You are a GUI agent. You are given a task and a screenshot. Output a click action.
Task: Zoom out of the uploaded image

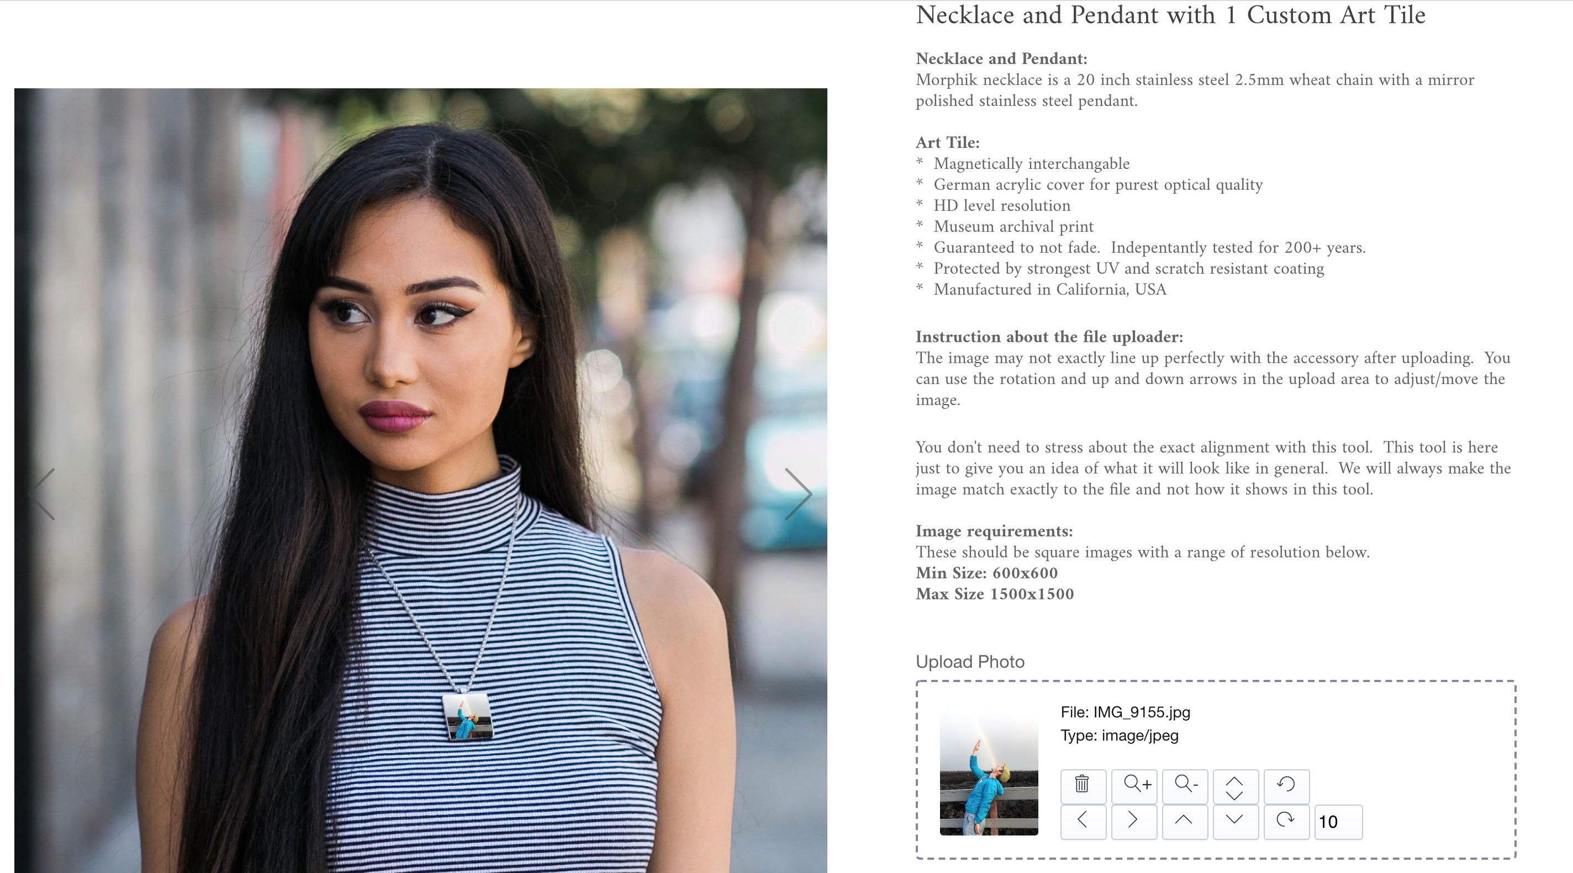coord(1185,786)
